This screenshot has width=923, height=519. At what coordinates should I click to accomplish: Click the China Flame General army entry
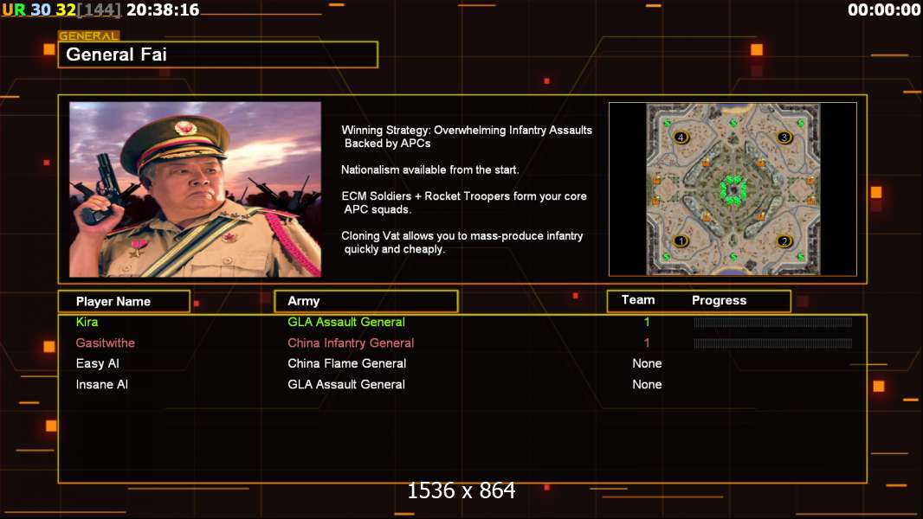click(x=346, y=364)
